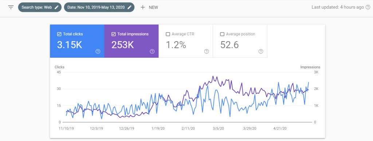
Task: Click the 4/21/20 date label
Action: click(280, 128)
